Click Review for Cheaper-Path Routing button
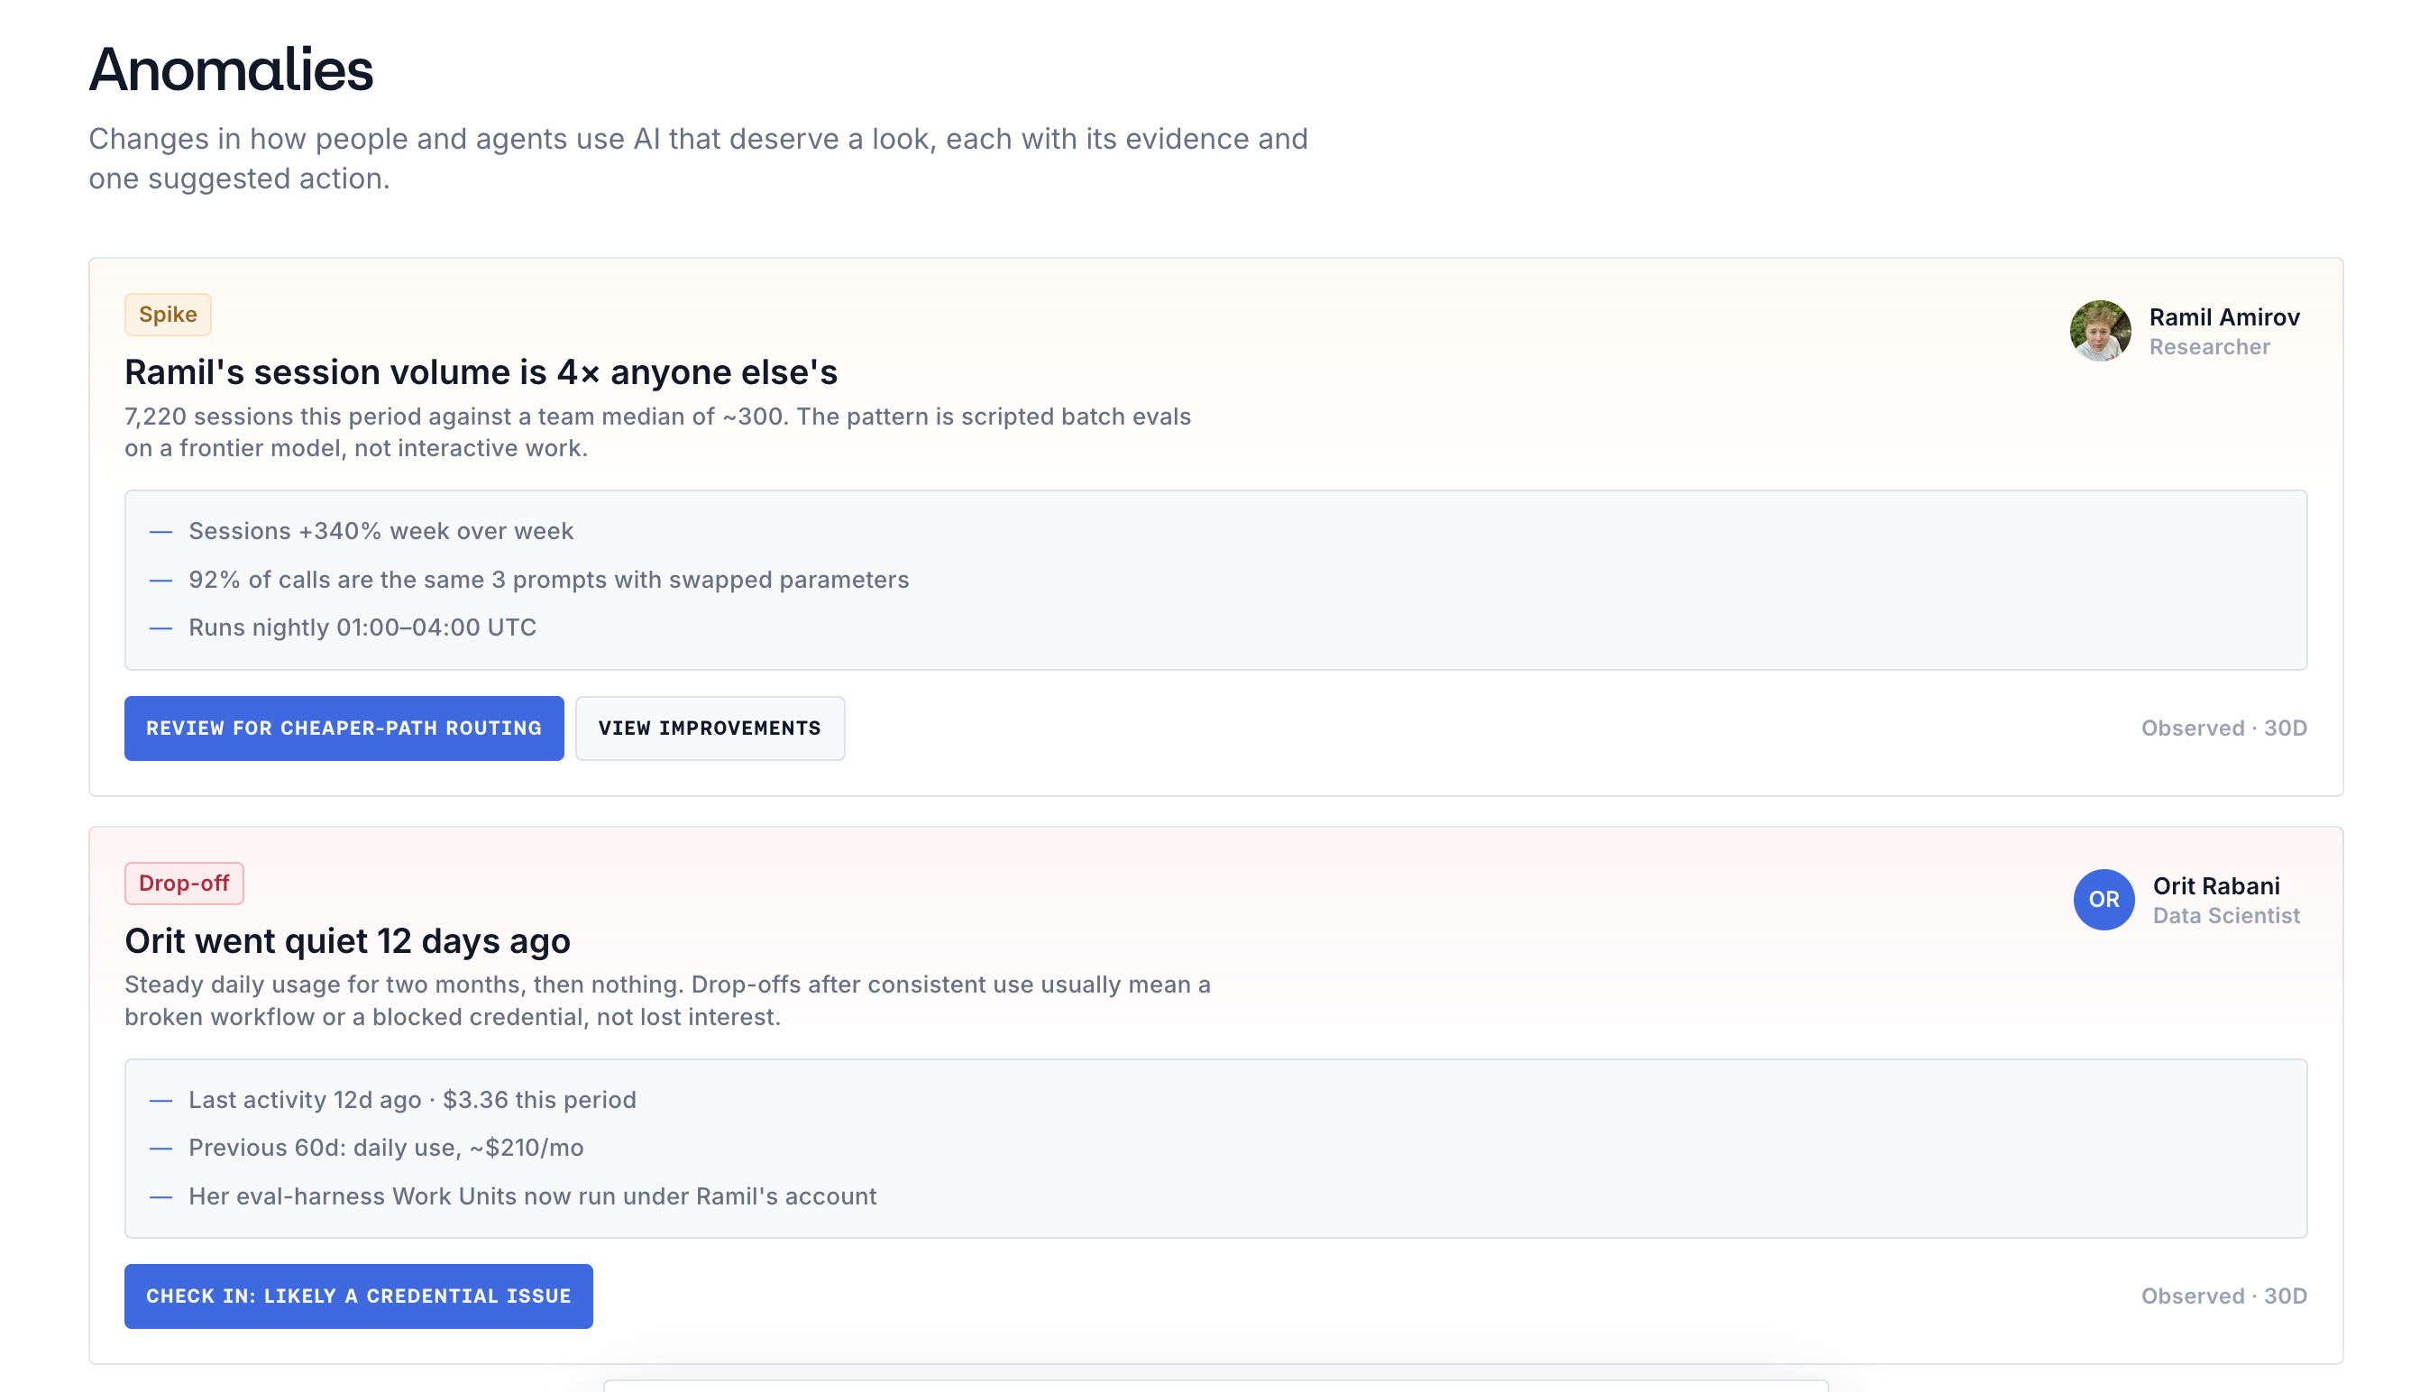 [344, 728]
